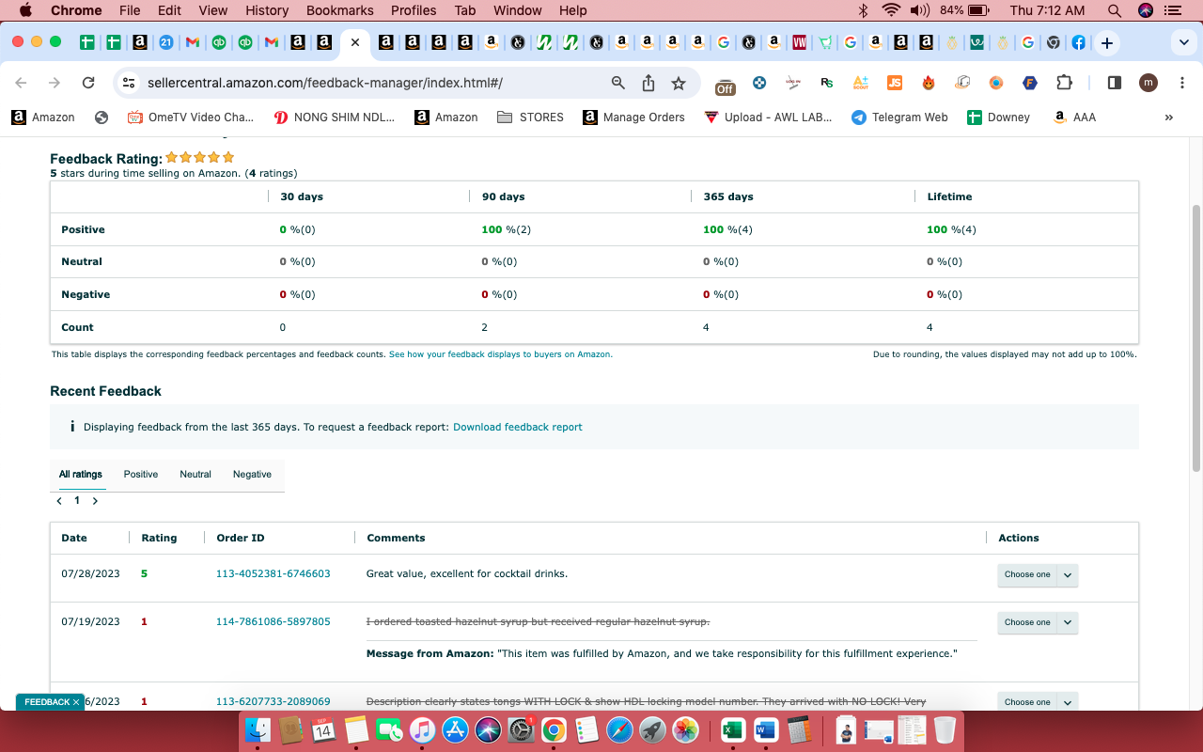
Task: Open the Bookmarks menu
Action: pyautogui.click(x=340, y=10)
